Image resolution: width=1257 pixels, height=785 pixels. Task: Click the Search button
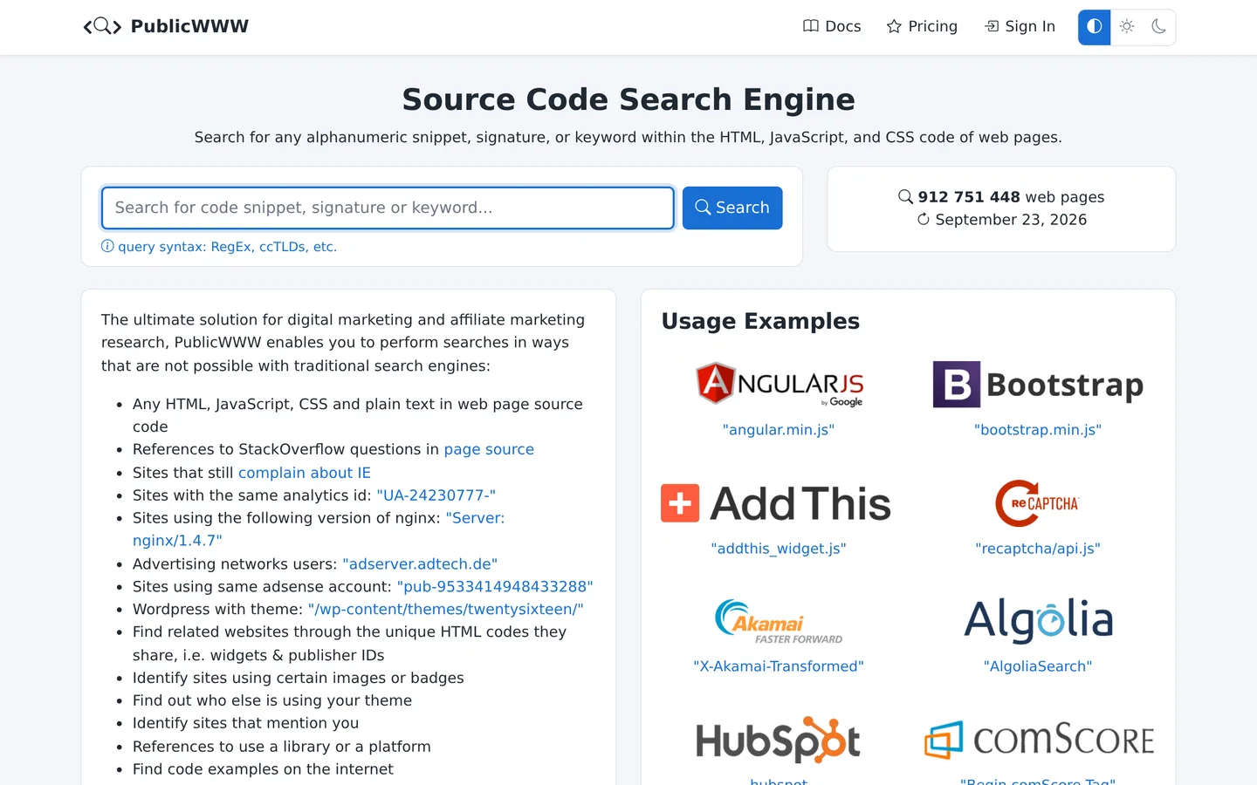tap(732, 208)
